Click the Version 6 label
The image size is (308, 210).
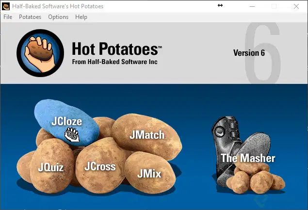click(x=249, y=53)
